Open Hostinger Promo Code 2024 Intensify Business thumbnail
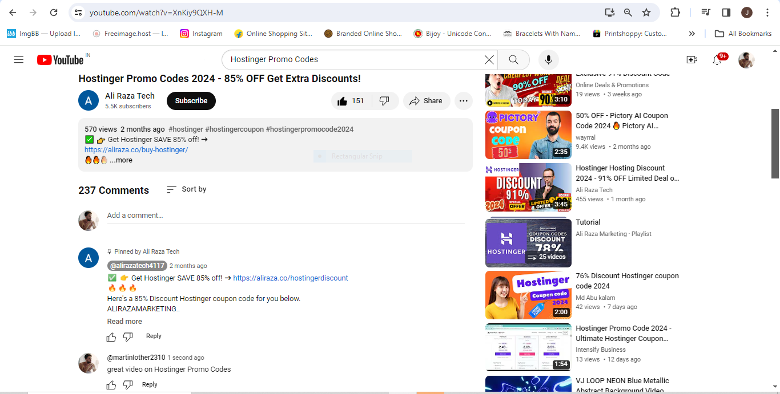 coord(528,348)
